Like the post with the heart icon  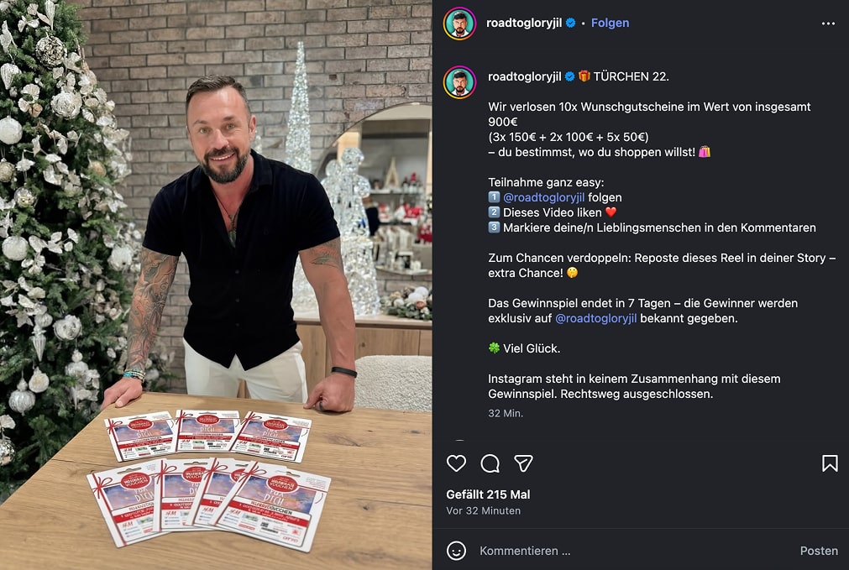(x=457, y=463)
